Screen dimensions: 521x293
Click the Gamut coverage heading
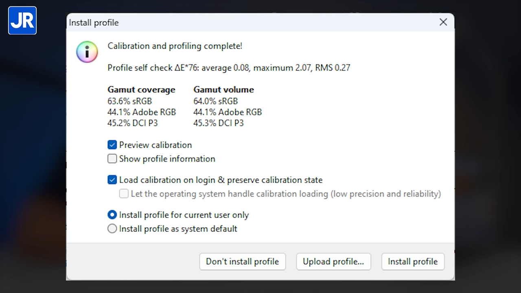(x=141, y=90)
